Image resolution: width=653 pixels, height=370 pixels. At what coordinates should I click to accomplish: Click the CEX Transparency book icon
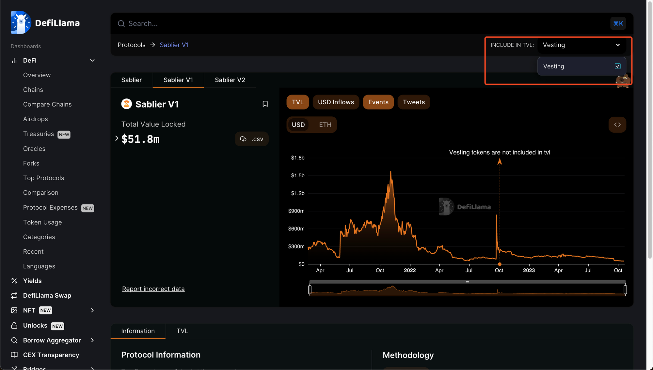tap(14, 355)
